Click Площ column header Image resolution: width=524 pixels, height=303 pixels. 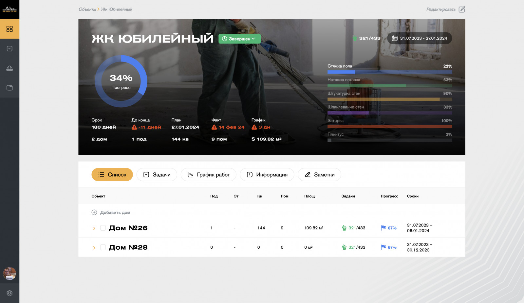309,196
